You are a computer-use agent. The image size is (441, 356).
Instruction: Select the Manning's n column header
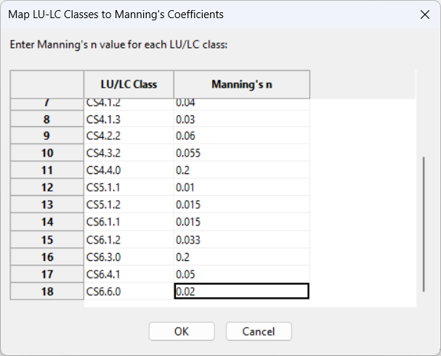(x=242, y=84)
